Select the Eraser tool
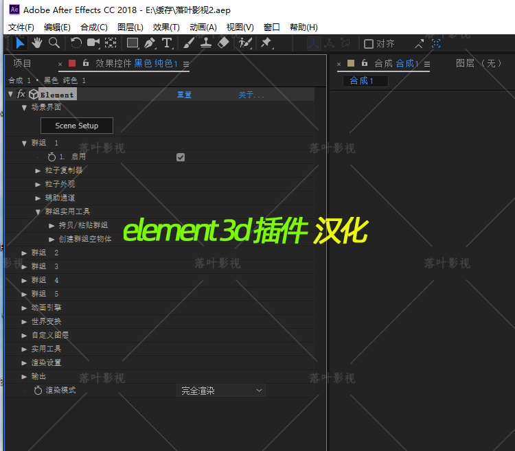The height and width of the screenshot is (451, 515). coord(223,43)
